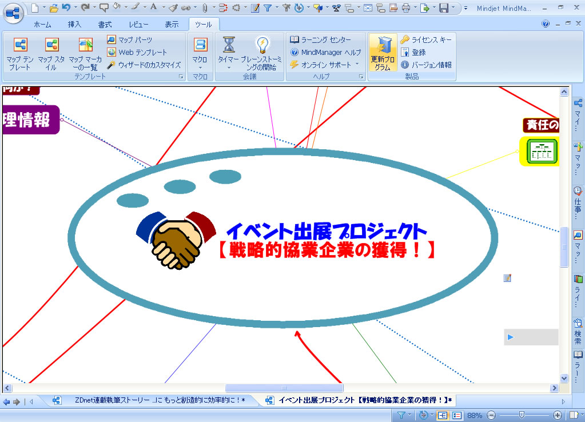
Task: Open the status bar filter dropdown arrow
Action: tap(409, 415)
